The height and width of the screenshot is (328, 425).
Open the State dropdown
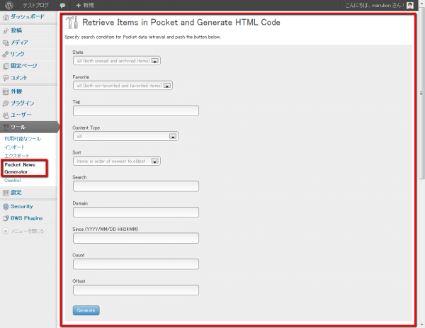click(x=117, y=61)
